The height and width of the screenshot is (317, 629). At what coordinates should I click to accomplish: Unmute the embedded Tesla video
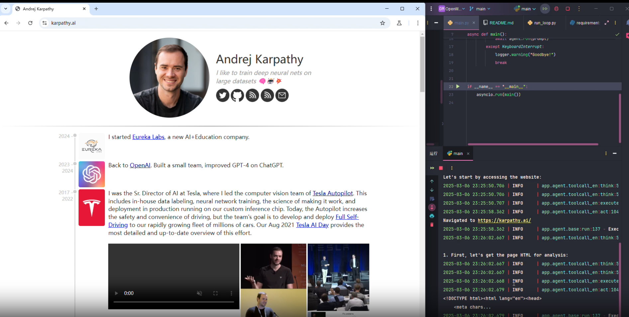[x=199, y=293]
